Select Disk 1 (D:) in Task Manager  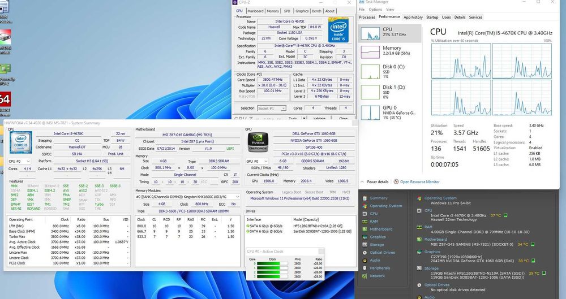coord(389,92)
